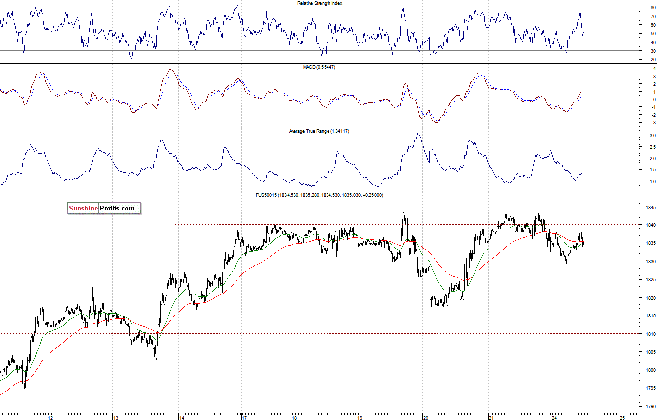Select date label 24 on time axis
The image size is (657, 420).
[x=554, y=417]
